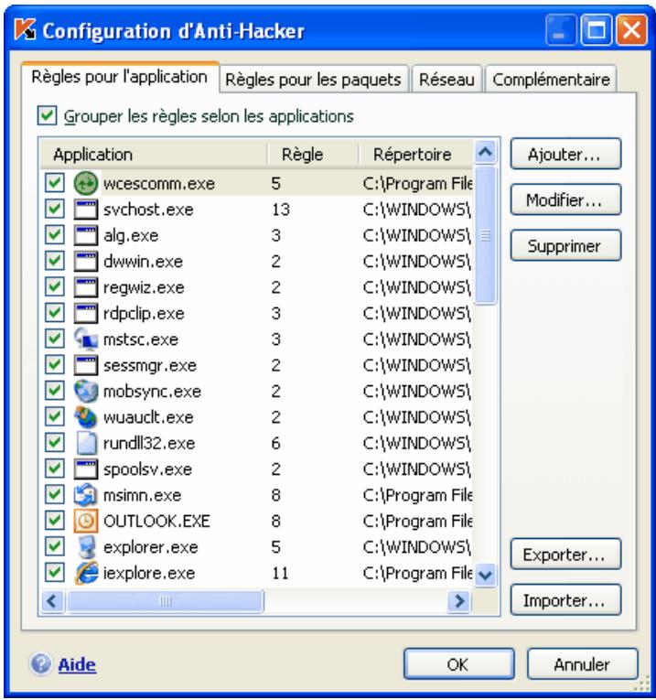Click the vertical scrollbar up arrow

[486, 152]
